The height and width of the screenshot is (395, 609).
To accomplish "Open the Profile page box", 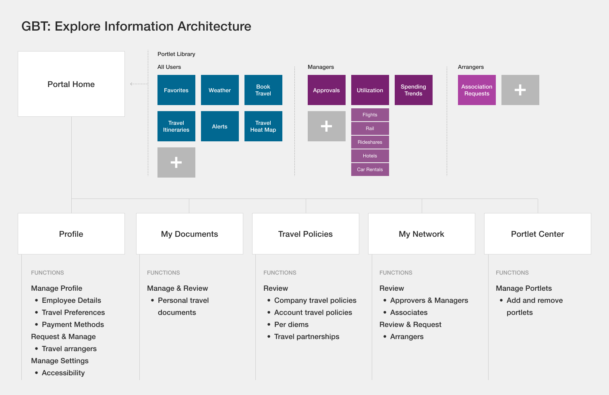I will (x=71, y=234).
